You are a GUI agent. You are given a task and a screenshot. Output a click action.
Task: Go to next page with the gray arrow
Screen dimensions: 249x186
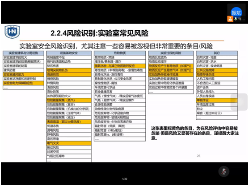pyautogui.click(x=239, y=102)
